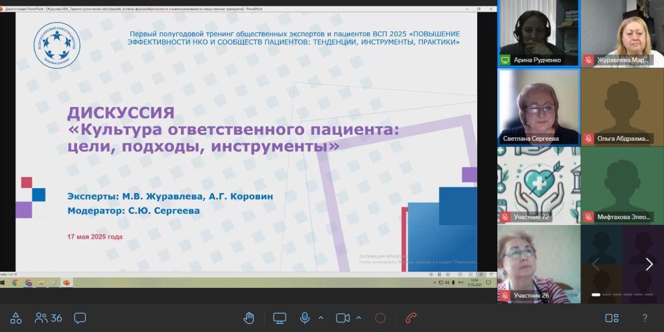Expand microphone options arrow
664x332 pixels.
[320, 318]
